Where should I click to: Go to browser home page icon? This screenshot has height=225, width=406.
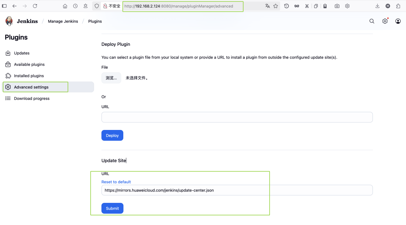point(65,6)
